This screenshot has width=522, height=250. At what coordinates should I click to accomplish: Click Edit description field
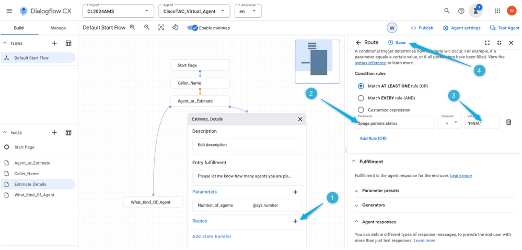[x=247, y=145]
